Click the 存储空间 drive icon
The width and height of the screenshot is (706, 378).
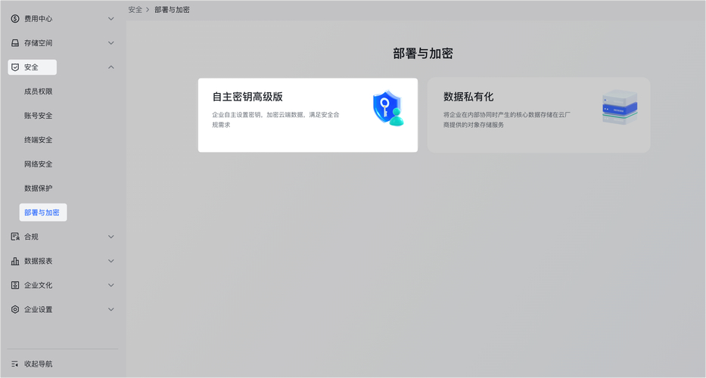click(15, 43)
